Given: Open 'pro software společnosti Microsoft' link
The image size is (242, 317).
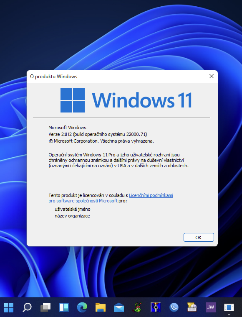Looking at the screenshot, I should [83, 201].
